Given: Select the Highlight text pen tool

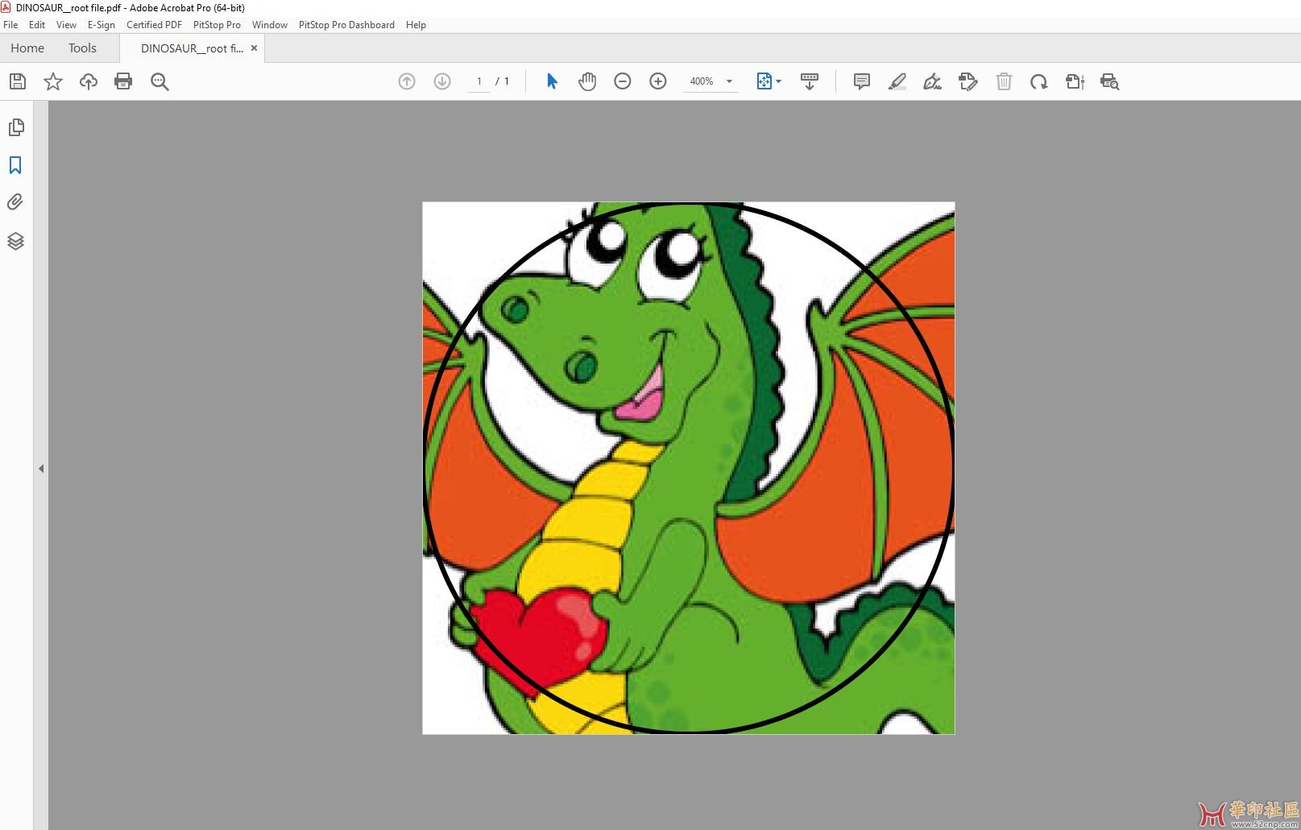Looking at the screenshot, I should click(x=897, y=81).
